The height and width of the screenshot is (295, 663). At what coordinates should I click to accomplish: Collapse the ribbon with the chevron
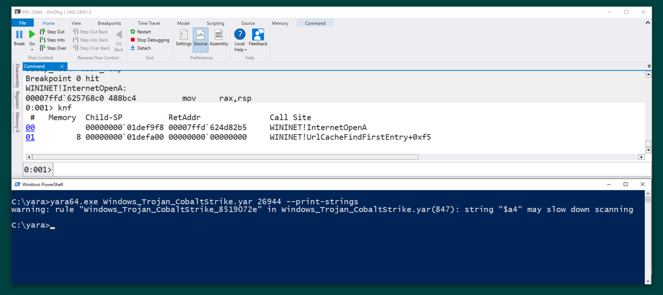(647, 22)
